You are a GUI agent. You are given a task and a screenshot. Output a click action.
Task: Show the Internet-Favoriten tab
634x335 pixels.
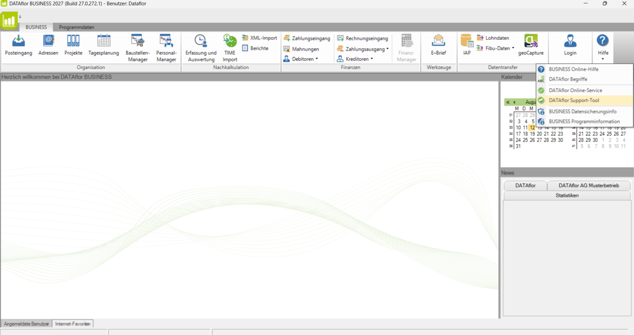click(73, 324)
